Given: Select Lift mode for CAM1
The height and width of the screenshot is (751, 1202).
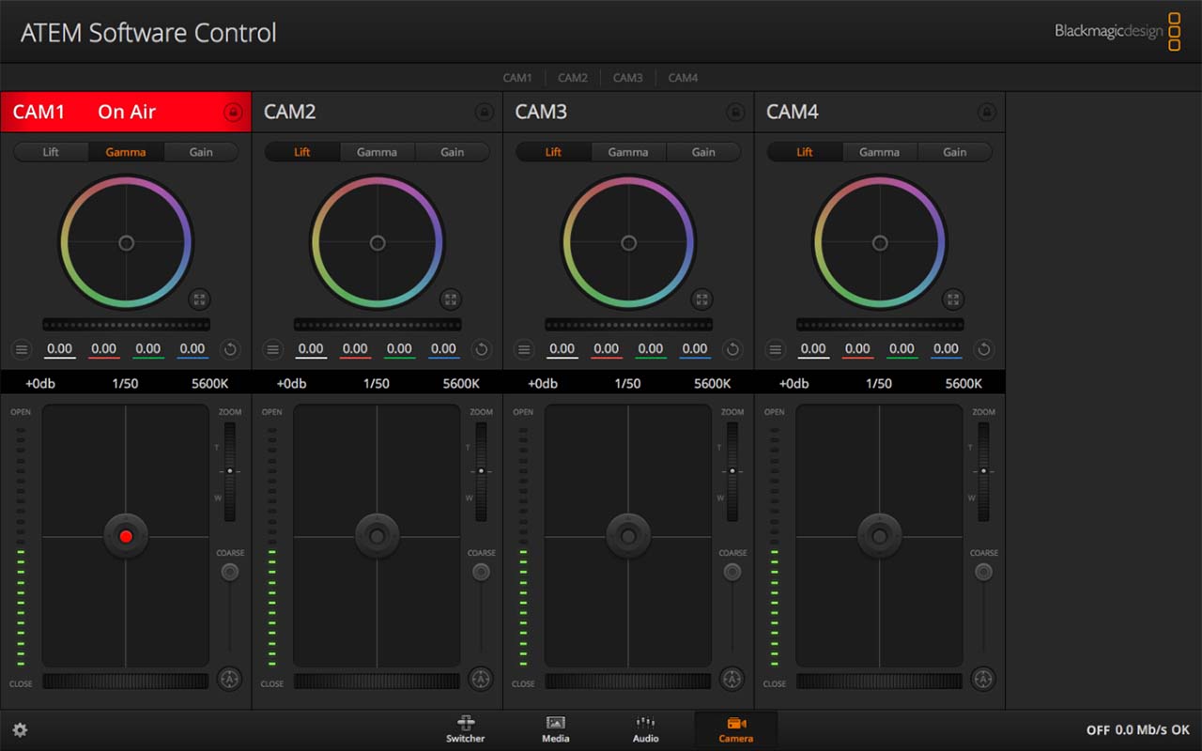Looking at the screenshot, I should click(51, 152).
